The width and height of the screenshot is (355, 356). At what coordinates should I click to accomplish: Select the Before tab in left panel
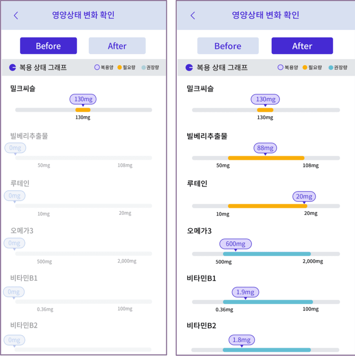pyautogui.click(x=49, y=46)
